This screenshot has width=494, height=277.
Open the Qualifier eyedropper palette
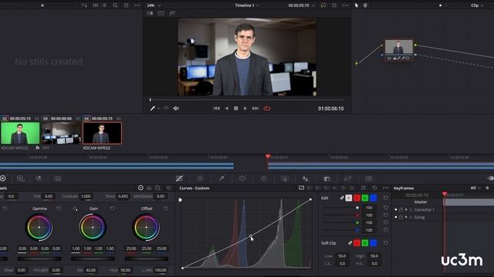click(x=222, y=179)
